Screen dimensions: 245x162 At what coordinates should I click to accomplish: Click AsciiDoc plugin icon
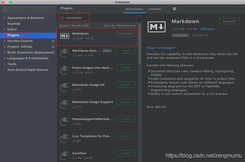(x=64, y=156)
